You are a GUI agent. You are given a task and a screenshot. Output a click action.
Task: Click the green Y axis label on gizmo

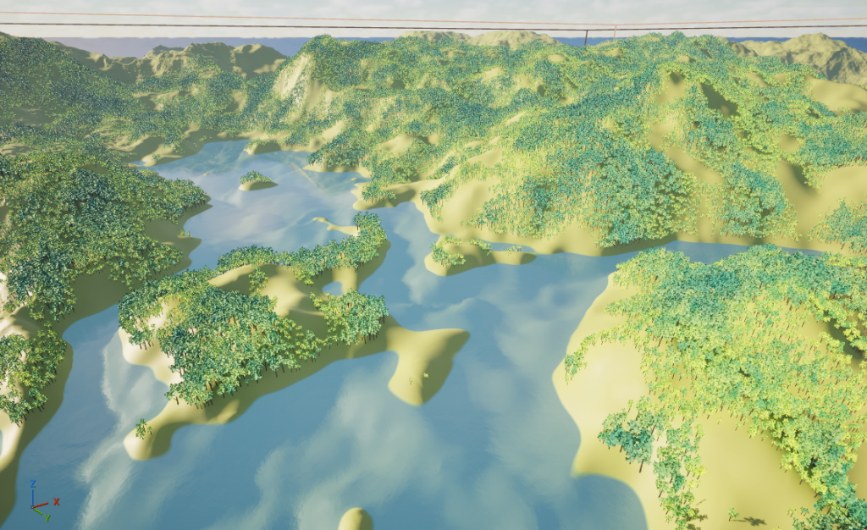click(x=47, y=517)
